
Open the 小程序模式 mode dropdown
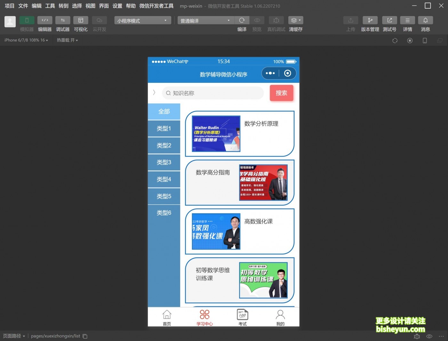[x=142, y=21]
